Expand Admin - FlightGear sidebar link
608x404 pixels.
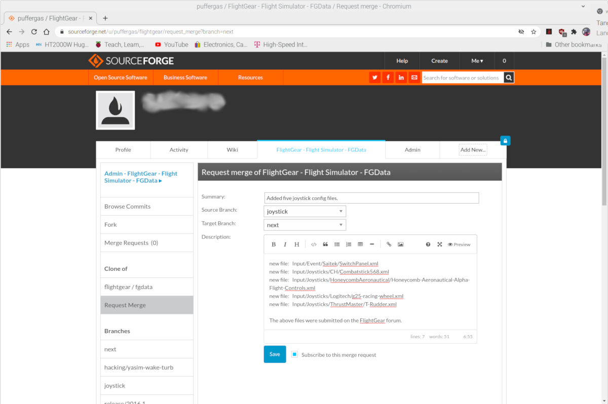[141, 177]
